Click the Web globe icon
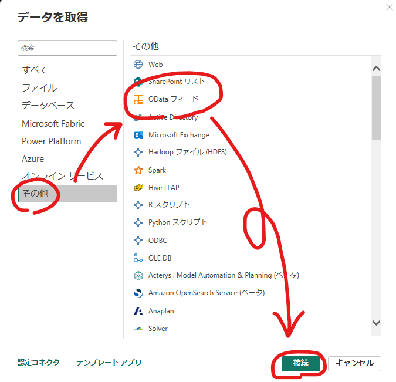The height and width of the screenshot is (382, 396). (138, 64)
